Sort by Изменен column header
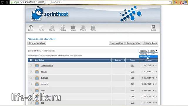188x106 pixels. (x=149, y=60)
